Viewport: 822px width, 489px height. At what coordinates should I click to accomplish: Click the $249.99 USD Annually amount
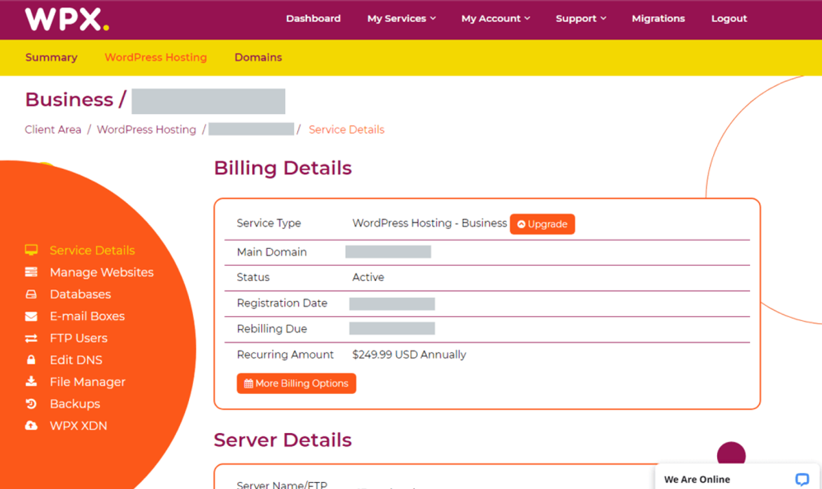click(x=409, y=354)
